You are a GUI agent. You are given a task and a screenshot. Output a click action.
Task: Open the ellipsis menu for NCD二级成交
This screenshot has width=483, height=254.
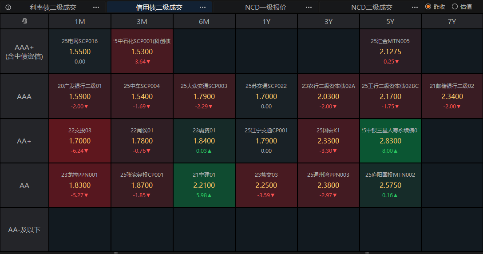click(x=415, y=7)
